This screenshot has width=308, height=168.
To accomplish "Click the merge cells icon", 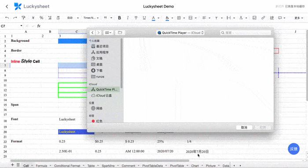I will point(191,18).
